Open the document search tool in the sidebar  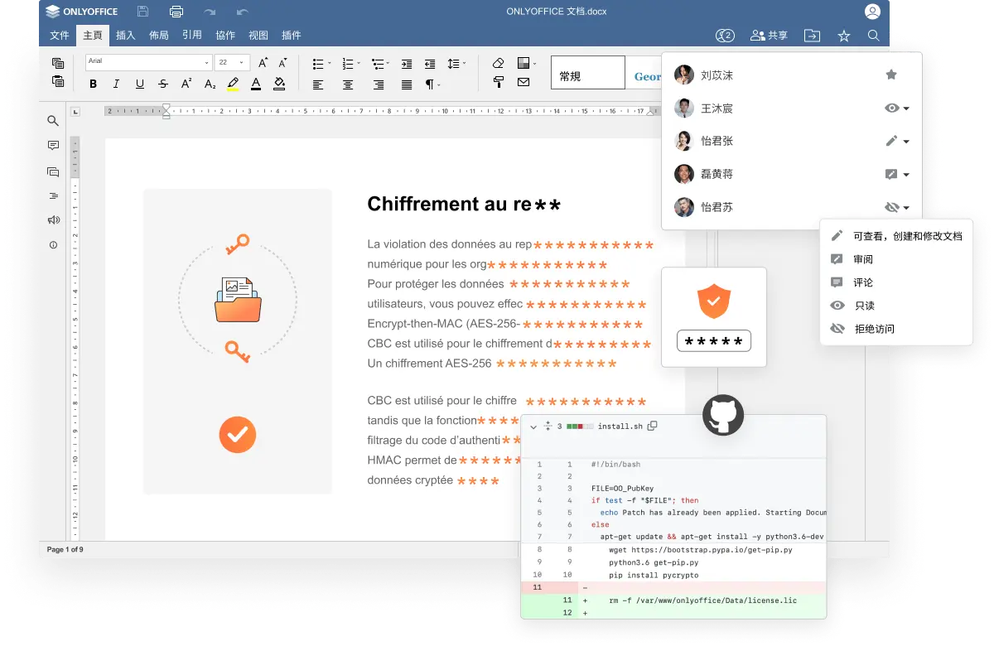click(53, 120)
